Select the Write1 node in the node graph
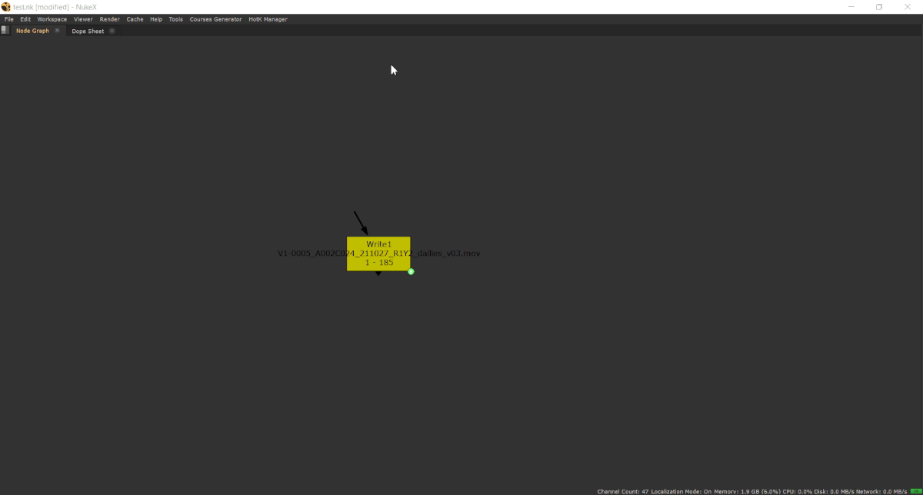This screenshot has width=923, height=495. pos(378,252)
